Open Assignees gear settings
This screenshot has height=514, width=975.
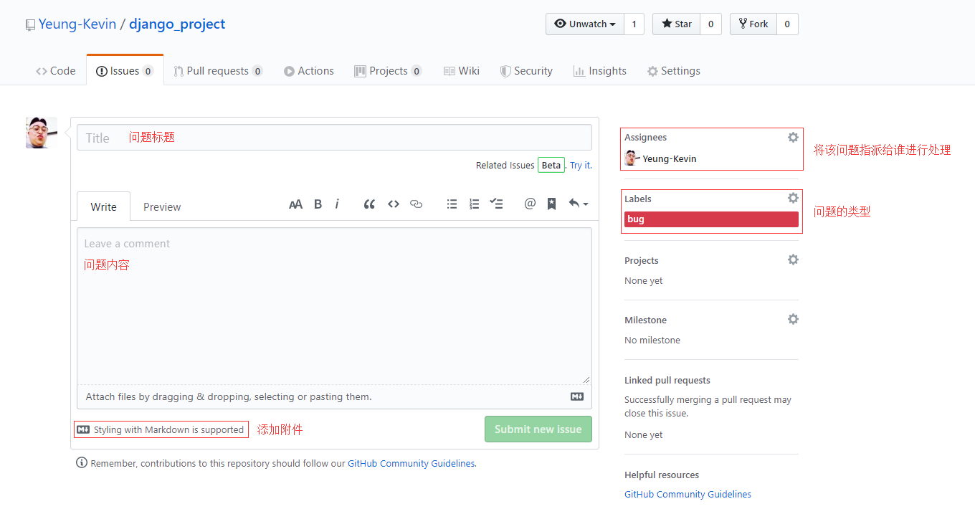[793, 137]
